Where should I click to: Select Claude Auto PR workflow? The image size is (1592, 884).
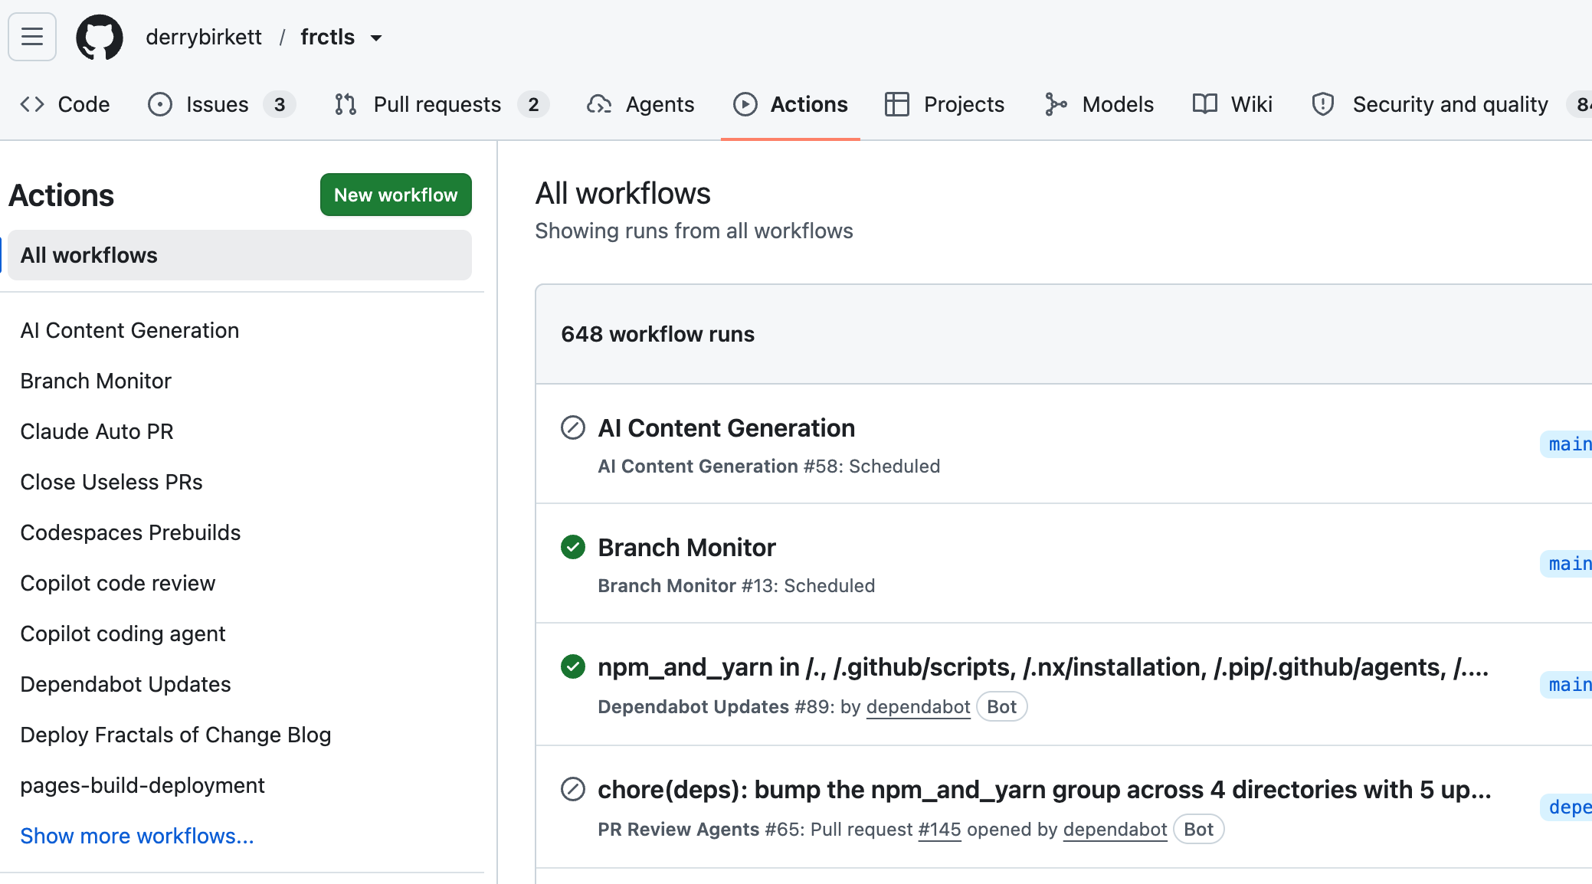97,431
